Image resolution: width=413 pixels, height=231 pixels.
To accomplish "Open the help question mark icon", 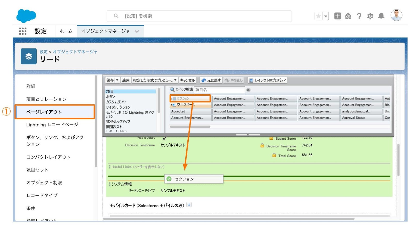I will (359, 16).
